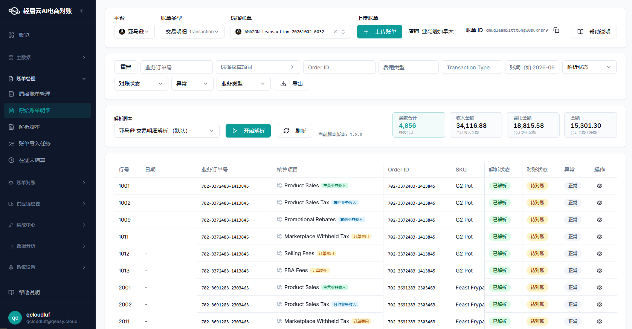The width and height of the screenshot is (632, 329).
Task: Click the tree icon beside FBA Fees
Action: coord(279,270)
